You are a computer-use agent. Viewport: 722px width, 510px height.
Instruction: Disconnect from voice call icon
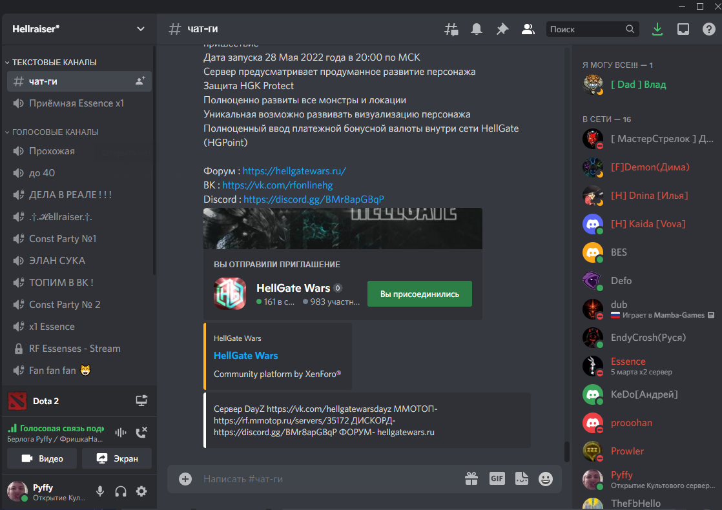pos(141,433)
